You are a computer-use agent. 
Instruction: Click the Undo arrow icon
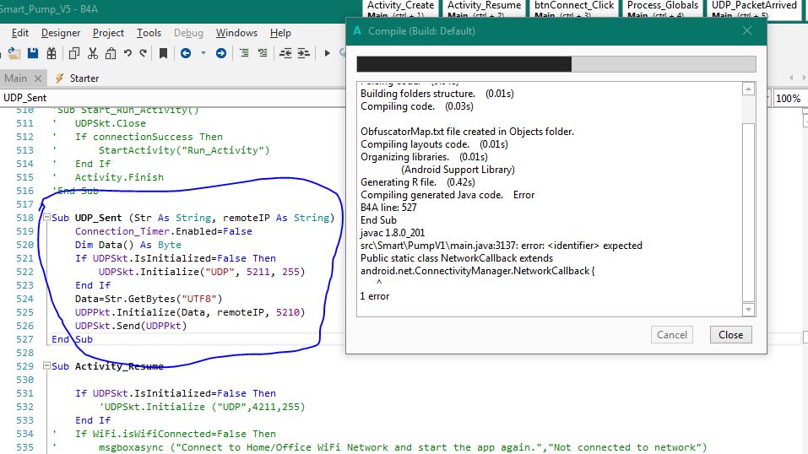pyautogui.click(x=127, y=53)
